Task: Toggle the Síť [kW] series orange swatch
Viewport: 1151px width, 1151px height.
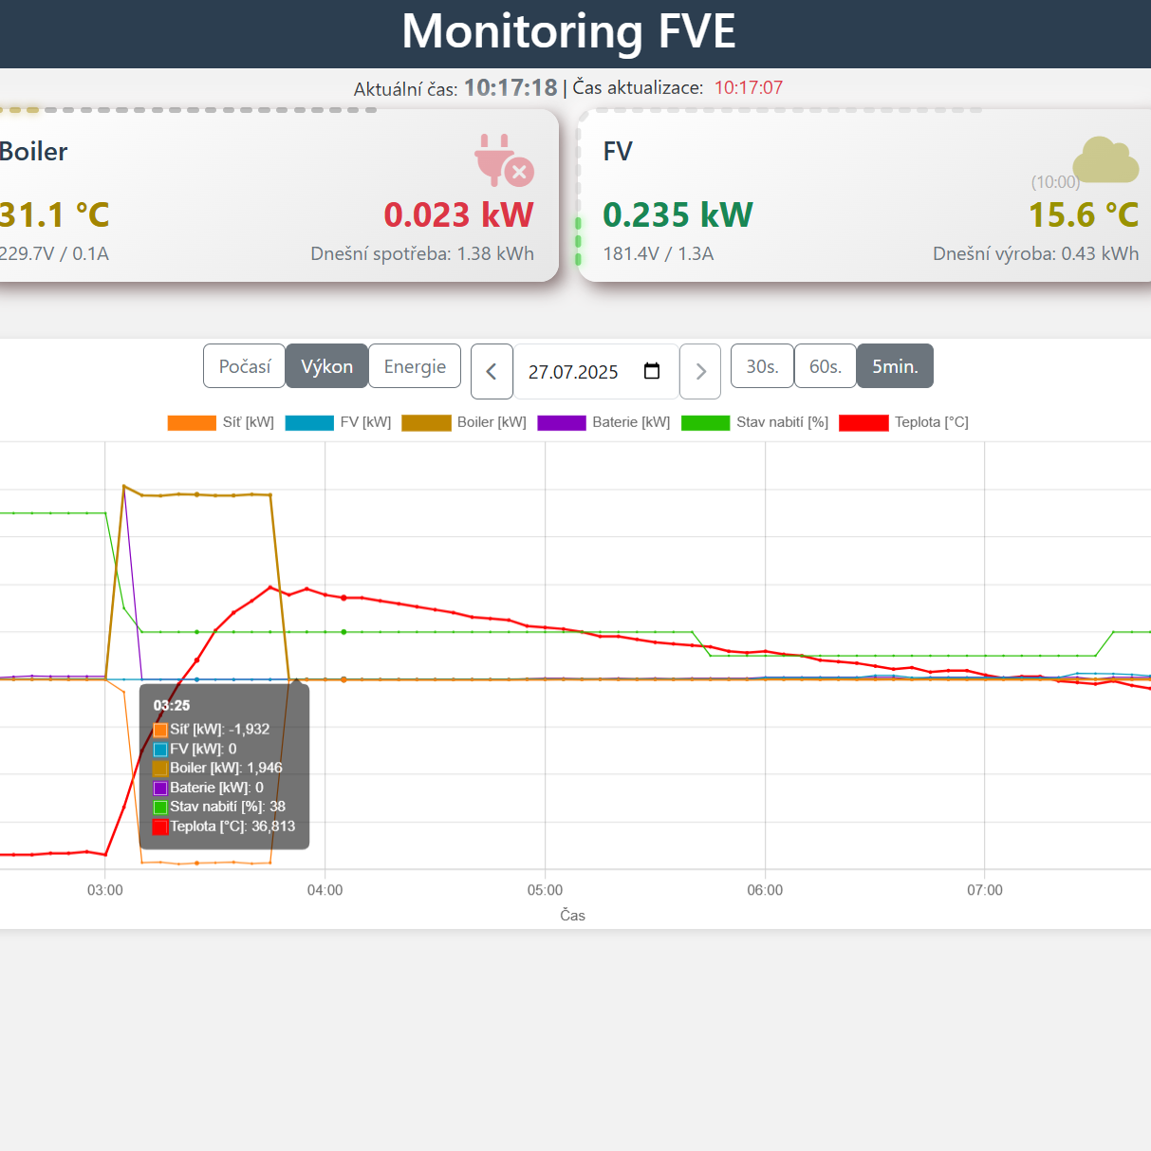Action: (192, 423)
